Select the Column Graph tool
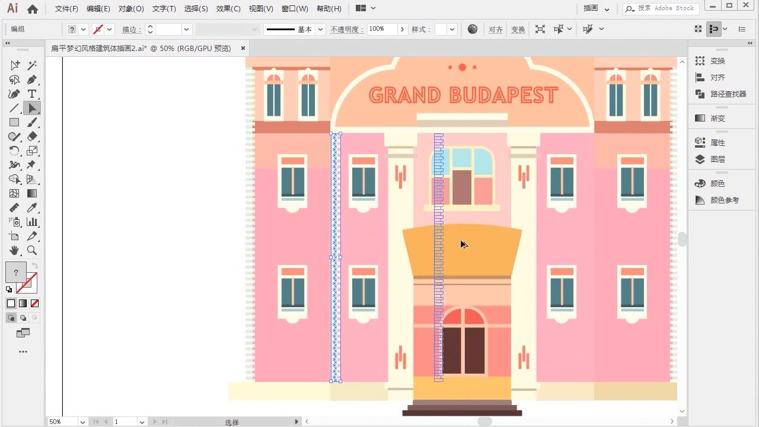The height and width of the screenshot is (427, 759). click(x=32, y=222)
